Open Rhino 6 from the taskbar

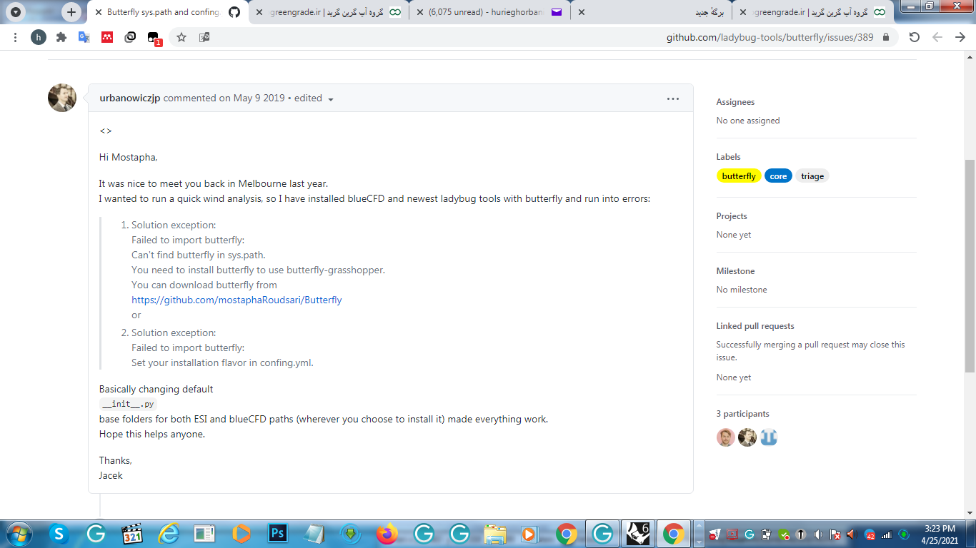638,533
